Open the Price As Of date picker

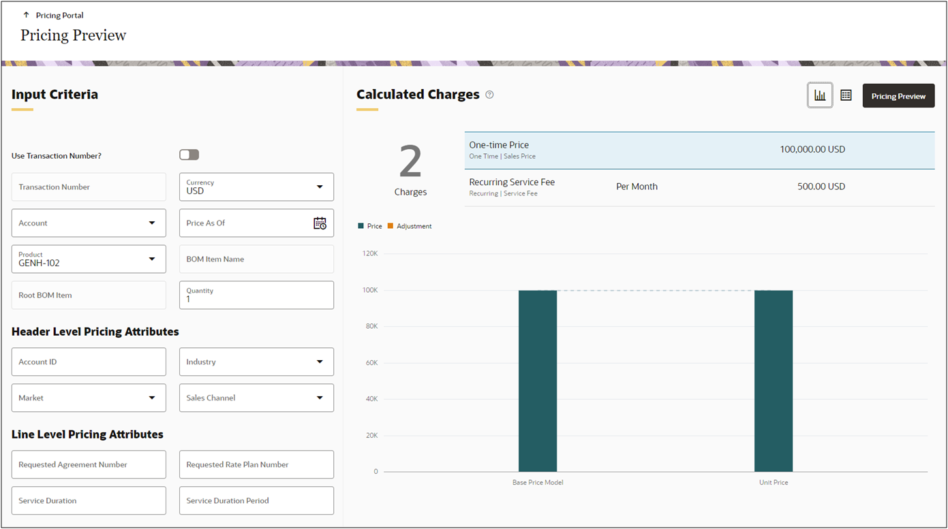click(320, 223)
